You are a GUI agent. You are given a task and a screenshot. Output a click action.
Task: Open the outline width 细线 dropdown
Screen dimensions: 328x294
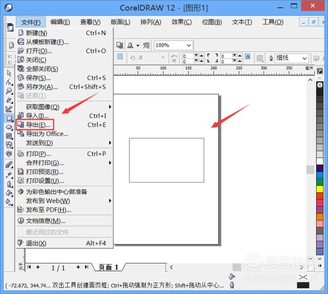coord(305,59)
